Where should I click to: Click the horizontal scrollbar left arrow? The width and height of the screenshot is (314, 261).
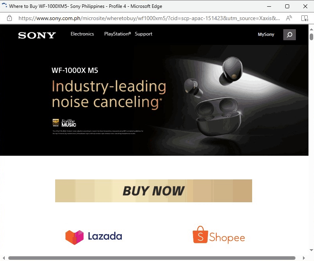(4, 258)
